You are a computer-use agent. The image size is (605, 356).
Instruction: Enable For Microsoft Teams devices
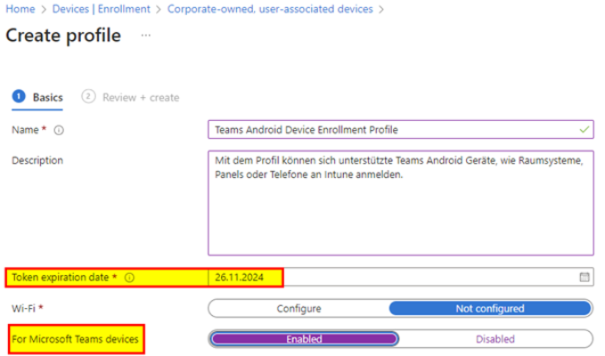(x=304, y=339)
